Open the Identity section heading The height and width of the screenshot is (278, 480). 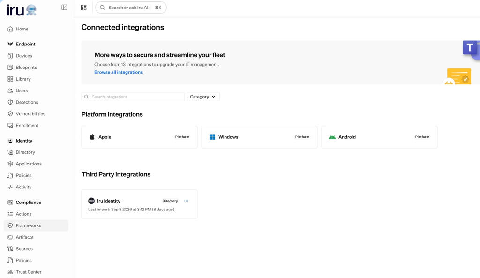(x=24, y=141)
